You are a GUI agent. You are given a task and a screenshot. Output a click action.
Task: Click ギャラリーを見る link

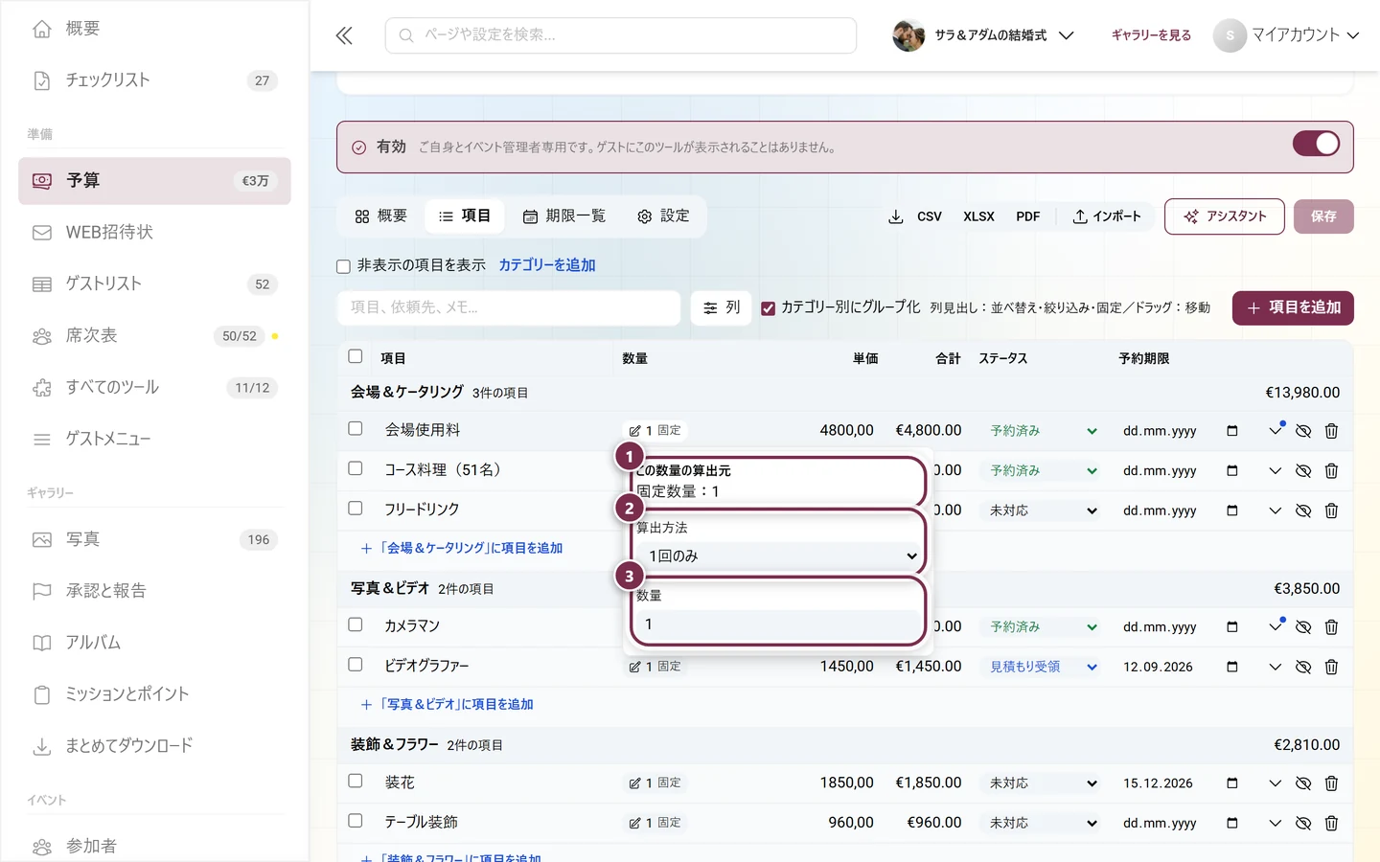[x=1151, y=35]
